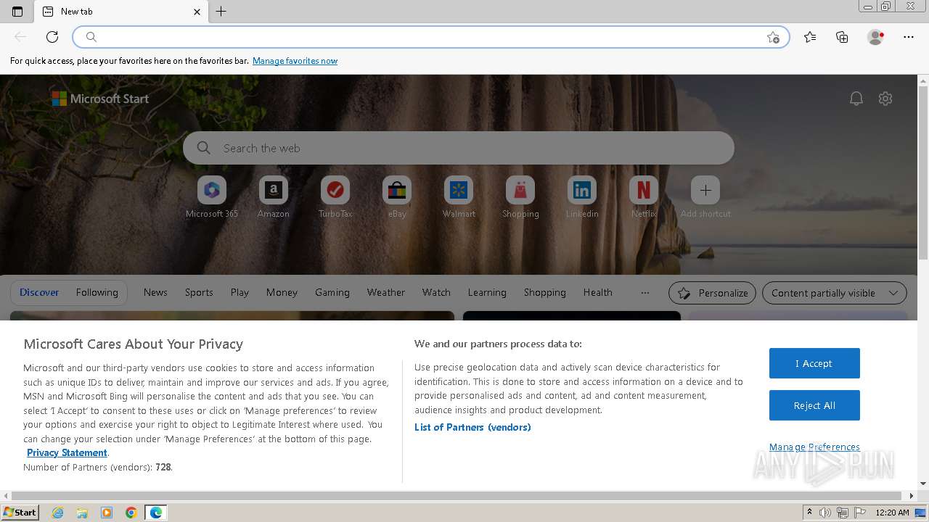
Task: Open File Explorer from taskbar
Action: [x=82, y=513]
